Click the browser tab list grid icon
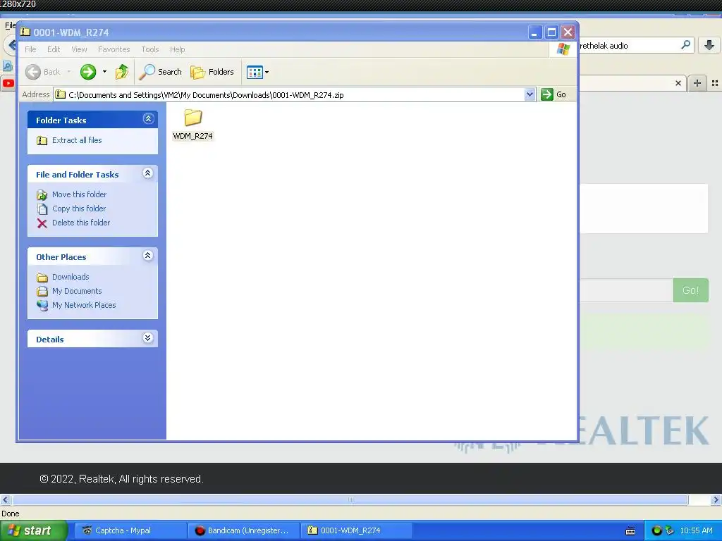This screenshot has height=541, width=722. coord(715,83)
